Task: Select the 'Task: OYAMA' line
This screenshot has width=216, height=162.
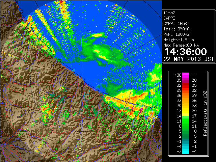Action: tap(177, 29)
